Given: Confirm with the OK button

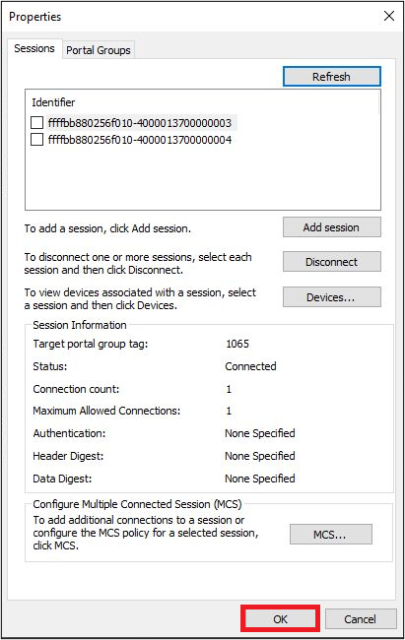Looking at the screenshot, I should [x=280, y=618].
